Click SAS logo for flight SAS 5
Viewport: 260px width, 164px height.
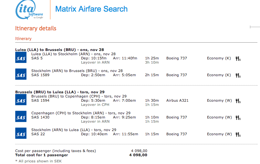pos(21,57)
